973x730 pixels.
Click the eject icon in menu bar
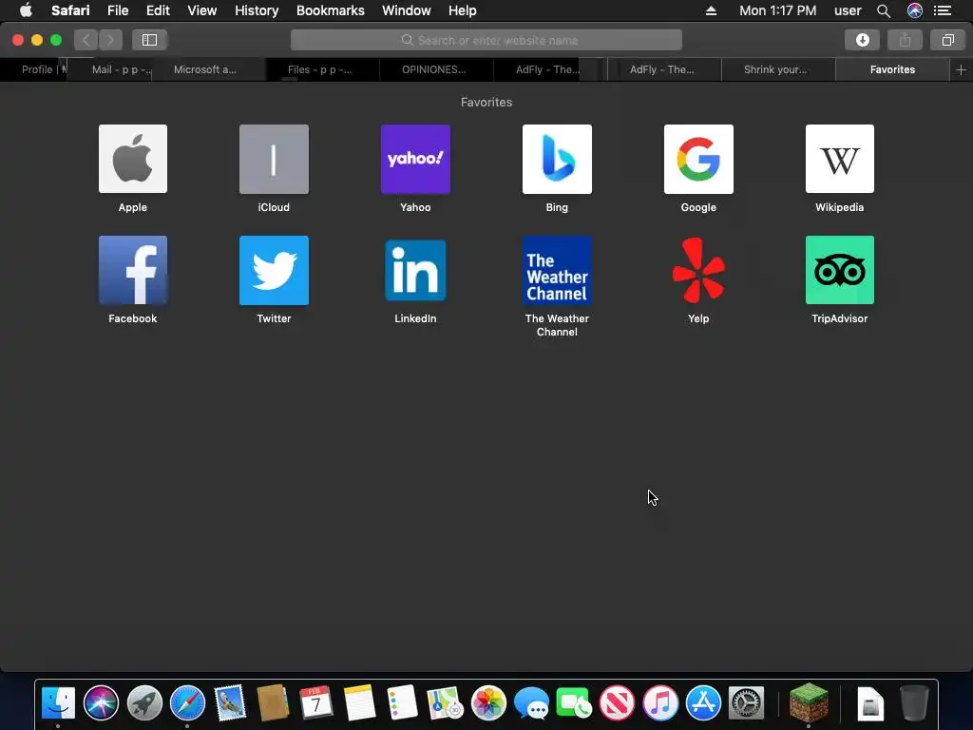711,10
